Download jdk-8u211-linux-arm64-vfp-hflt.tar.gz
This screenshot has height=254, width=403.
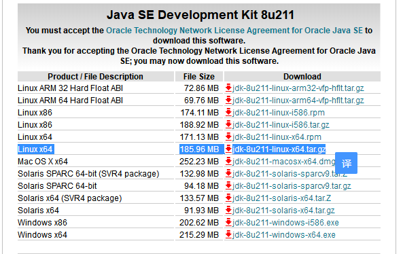coord(298,100)
